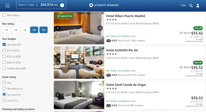
Task: Check the $75 to $125 budget option
Action: click(4, 51)
